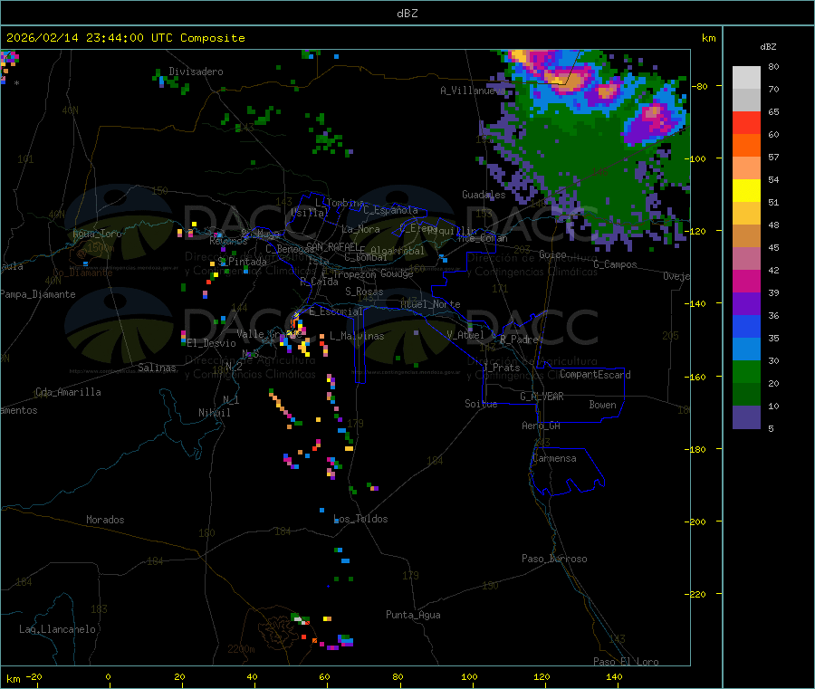Click the Paso_El_Loro label
Viewport: 815px width, 689px height.
[626, 662]
